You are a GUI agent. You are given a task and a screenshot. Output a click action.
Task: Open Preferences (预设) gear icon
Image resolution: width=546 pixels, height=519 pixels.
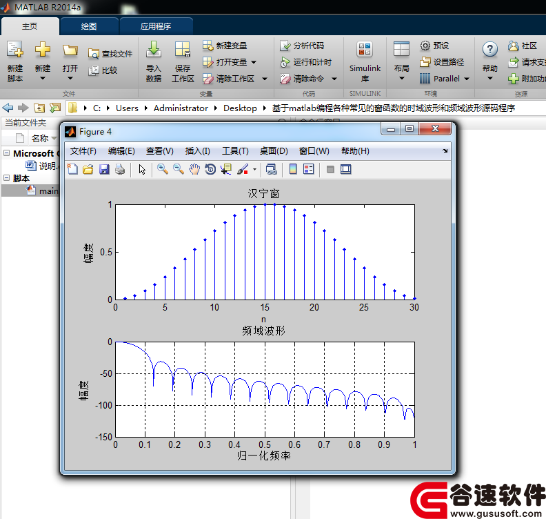pos(425,46)
